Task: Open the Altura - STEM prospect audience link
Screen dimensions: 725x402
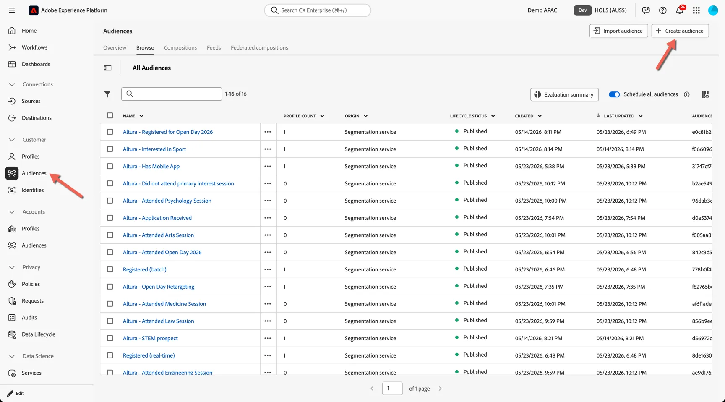Action: (150, 338)
